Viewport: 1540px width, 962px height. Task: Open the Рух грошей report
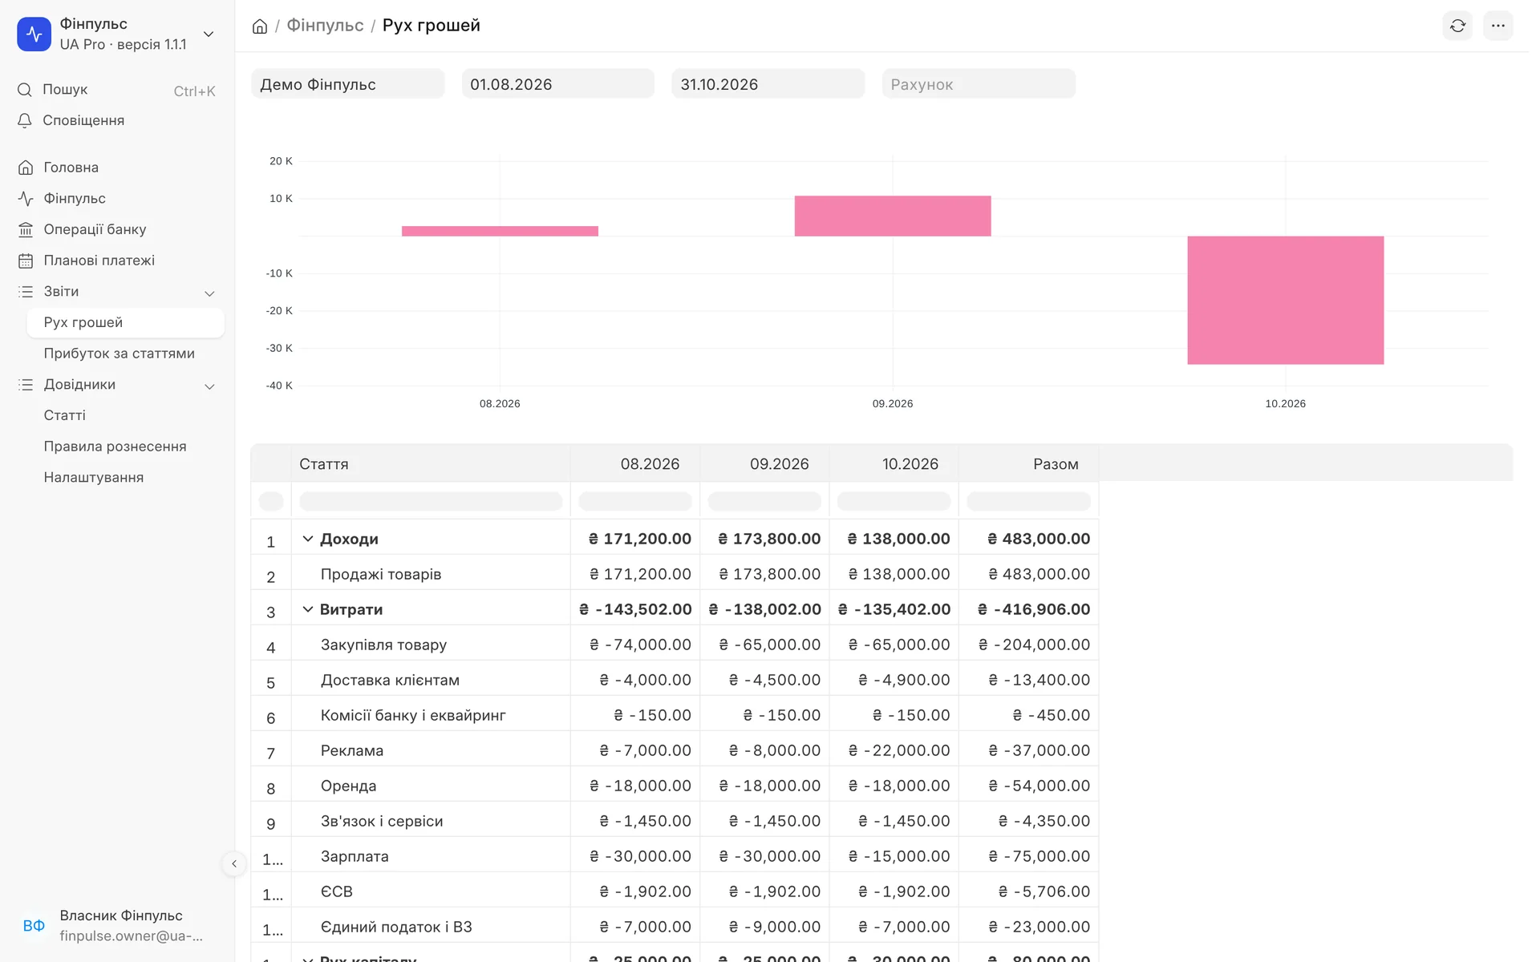(x=125, y=322)
